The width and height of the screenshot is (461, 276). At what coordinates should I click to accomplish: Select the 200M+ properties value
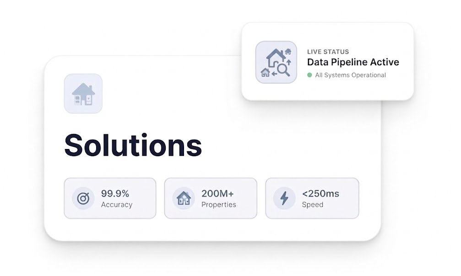coord(217,193)
